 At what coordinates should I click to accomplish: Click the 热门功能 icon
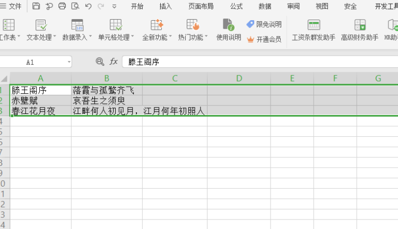pos(193,25)
